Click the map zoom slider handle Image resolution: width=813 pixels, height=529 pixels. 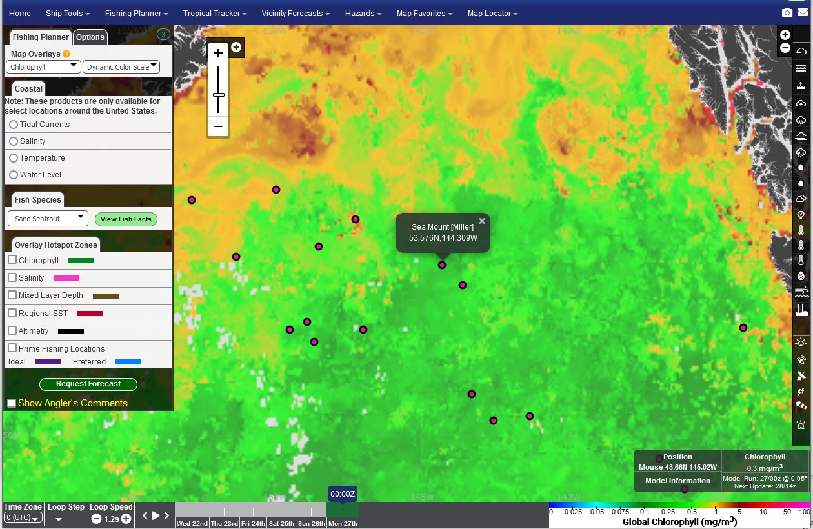click(x=219, y=95)
